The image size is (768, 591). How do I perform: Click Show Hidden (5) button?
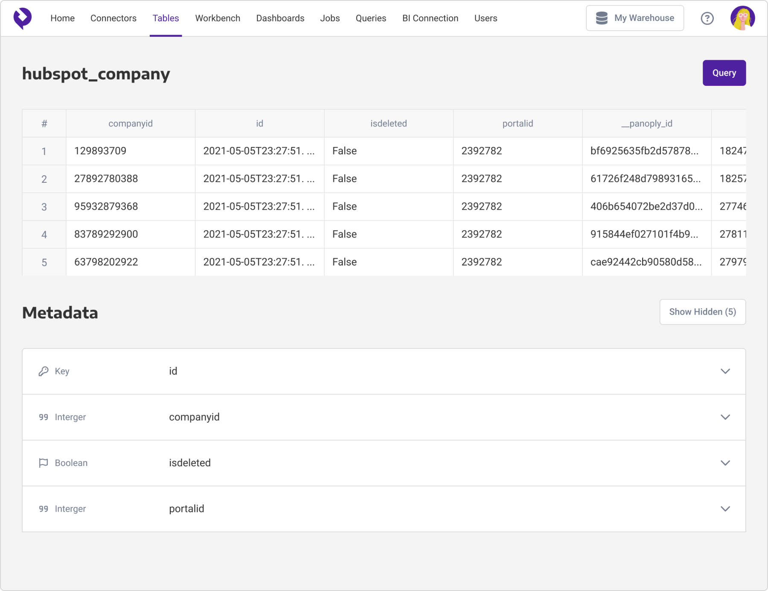pos(702,312)
